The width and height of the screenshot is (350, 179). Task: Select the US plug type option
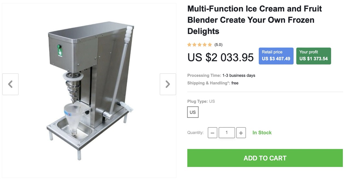193,112
